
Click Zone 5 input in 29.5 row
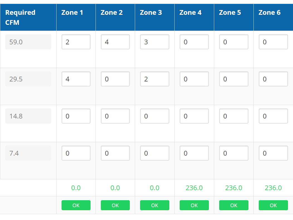coord(234,79)
